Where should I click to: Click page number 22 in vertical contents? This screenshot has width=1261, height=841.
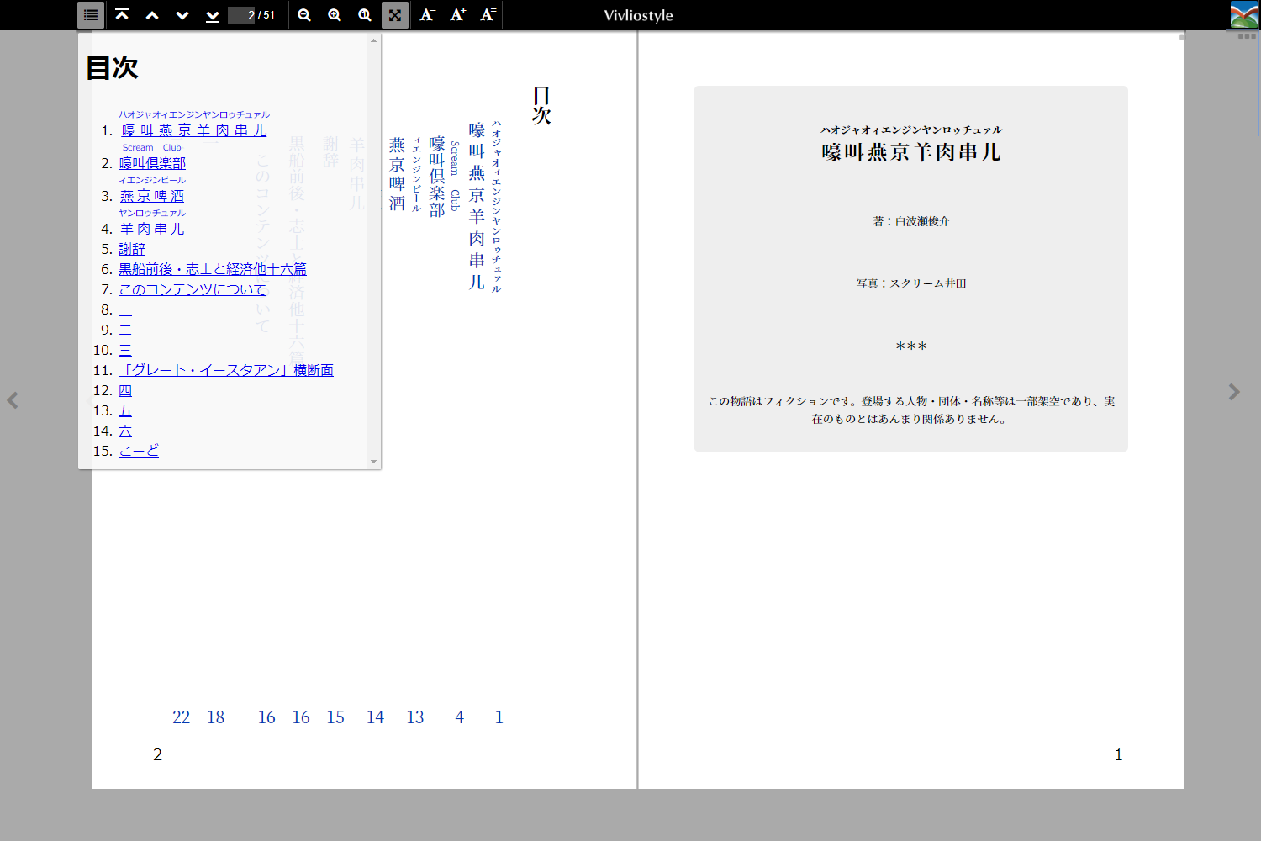pyautogui.click(x=182, y=717)
